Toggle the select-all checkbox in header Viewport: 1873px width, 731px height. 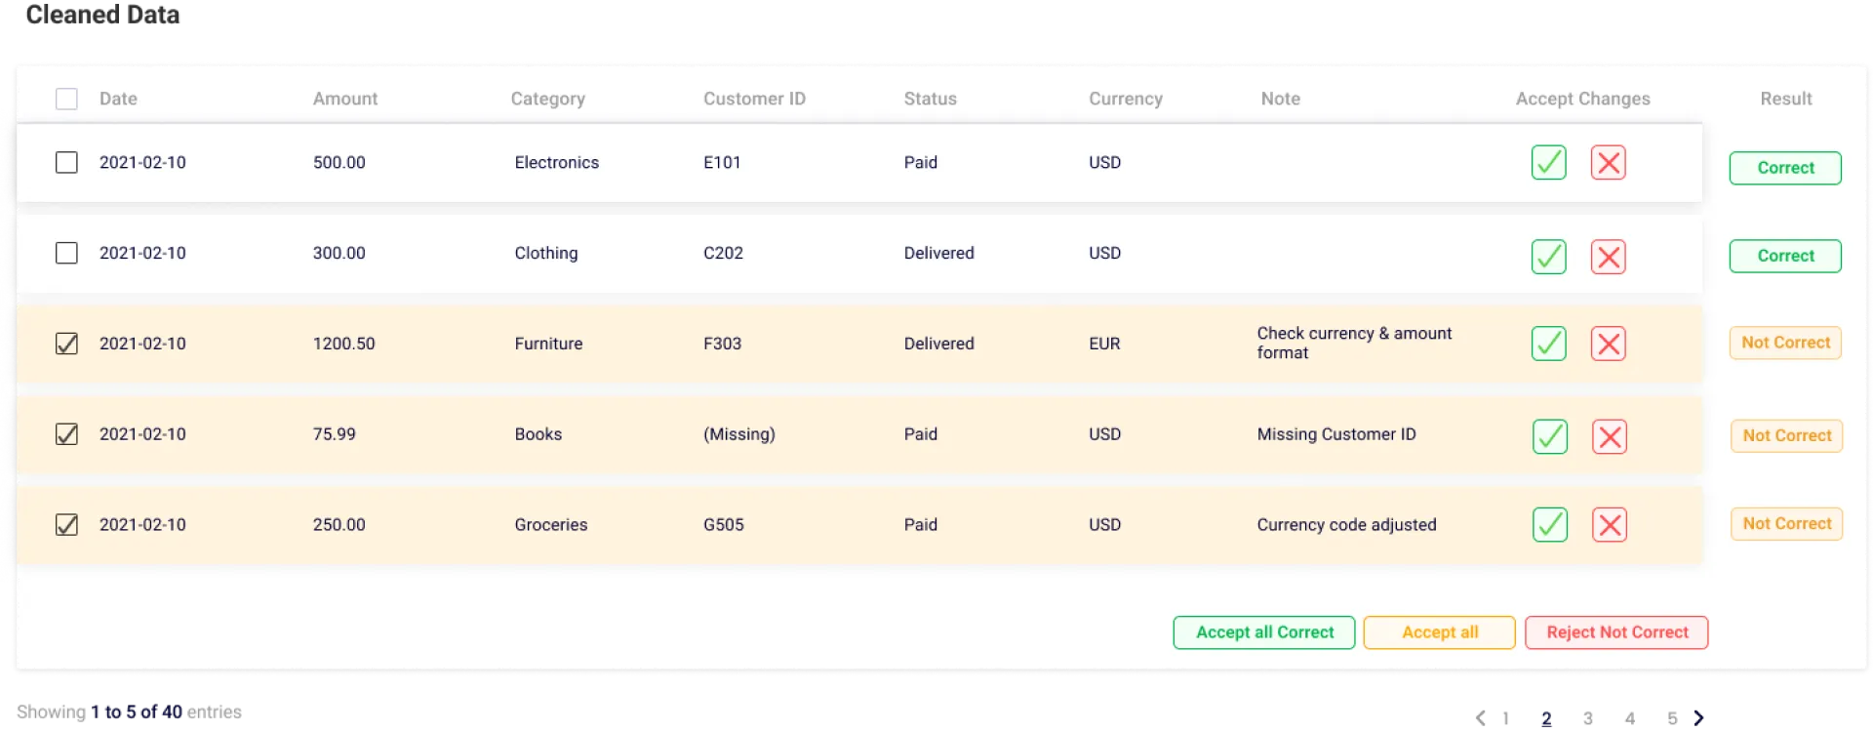pos(66,99)
